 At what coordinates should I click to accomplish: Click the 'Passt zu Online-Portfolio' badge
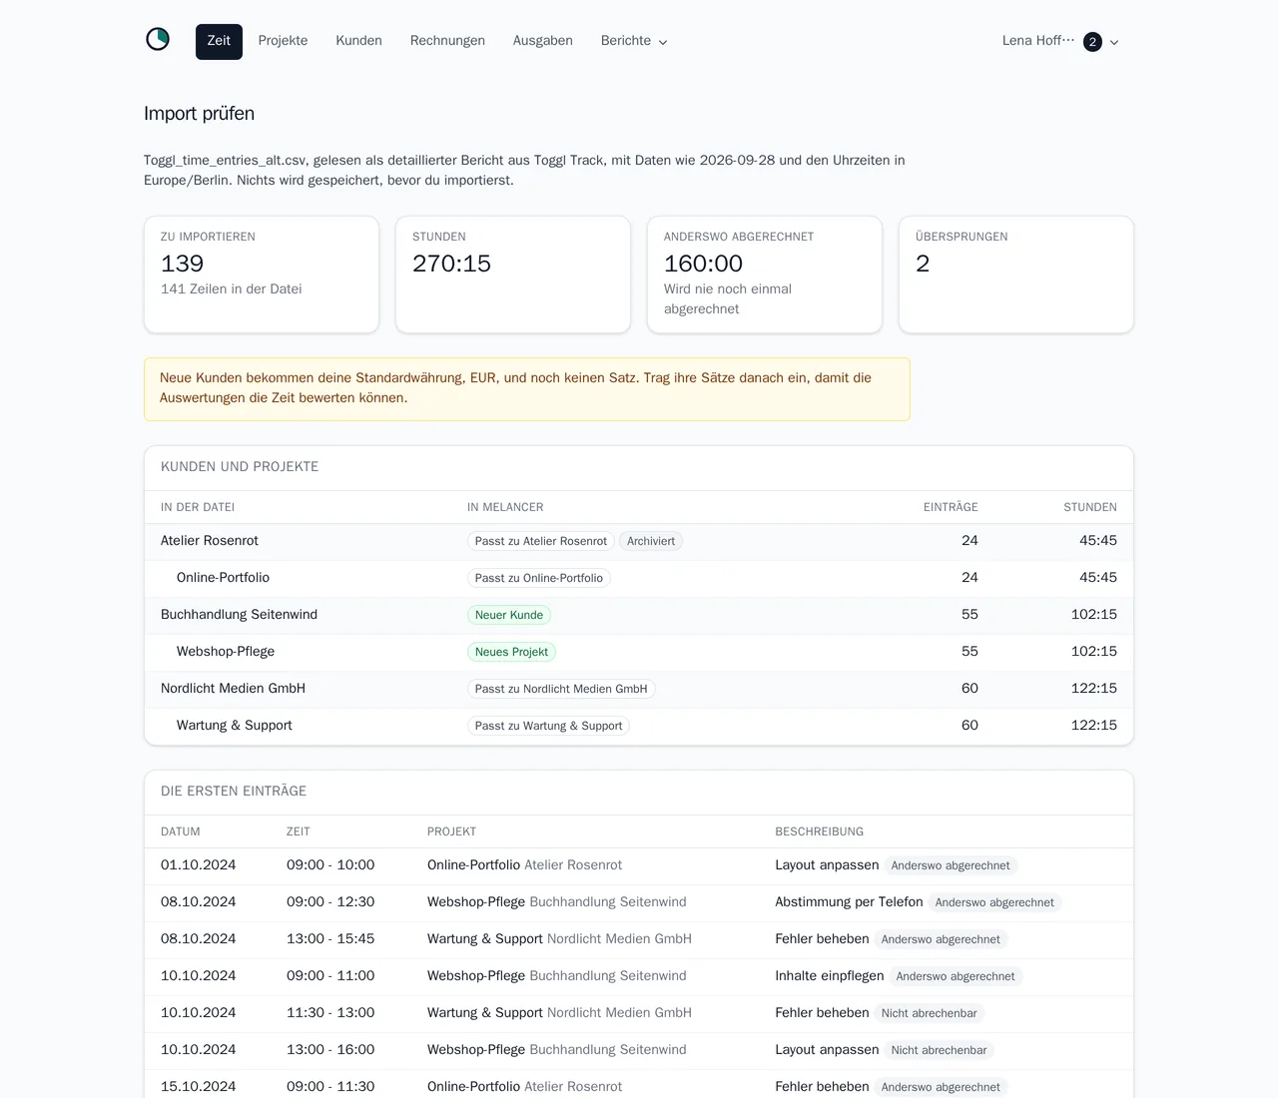click(x=539, y=578)
